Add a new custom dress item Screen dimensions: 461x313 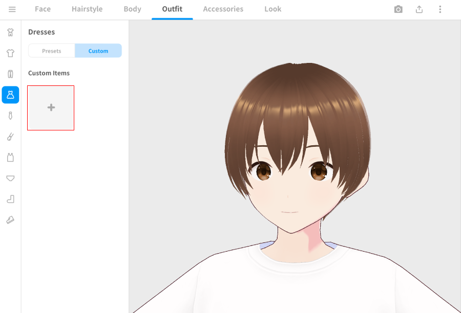(x=51, y=108)
